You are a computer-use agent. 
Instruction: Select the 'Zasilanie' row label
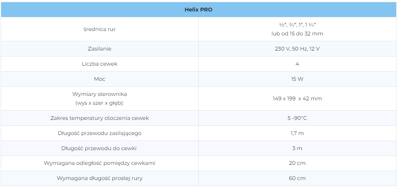(x=100, y=49)
